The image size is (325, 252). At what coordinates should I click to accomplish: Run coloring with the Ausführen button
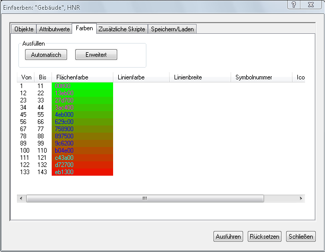[228, 237]
